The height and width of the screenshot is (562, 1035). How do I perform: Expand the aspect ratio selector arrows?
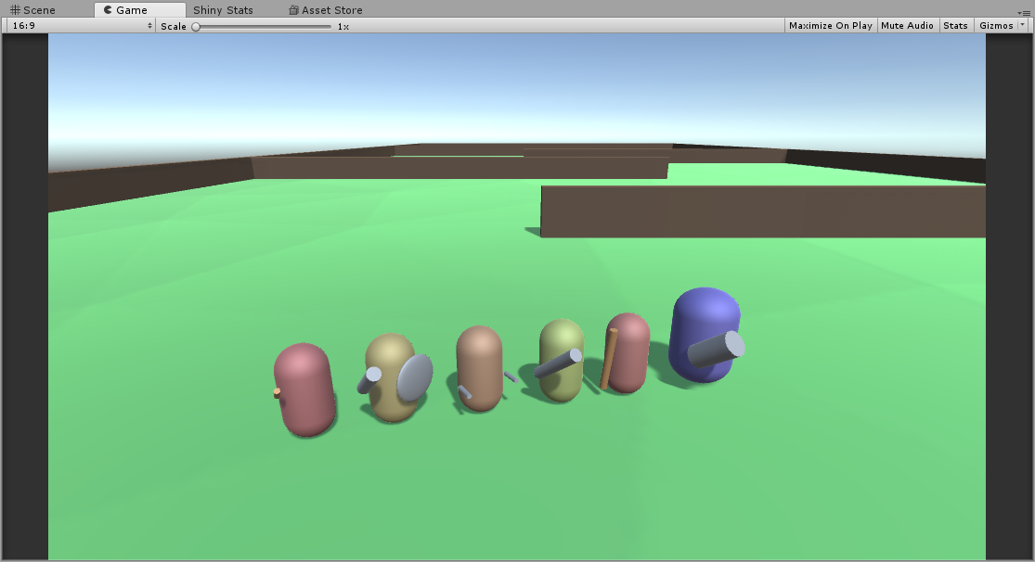(149, 25)
